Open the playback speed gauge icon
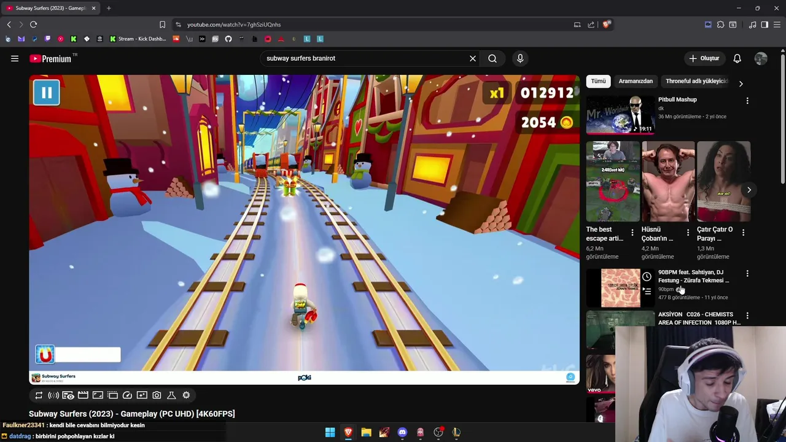 (127, 395)
